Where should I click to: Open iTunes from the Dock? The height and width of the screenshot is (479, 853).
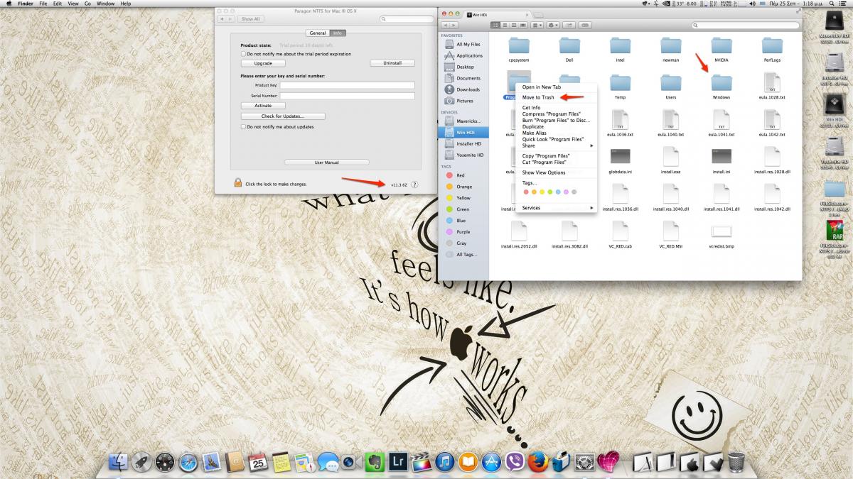[444, 463]
